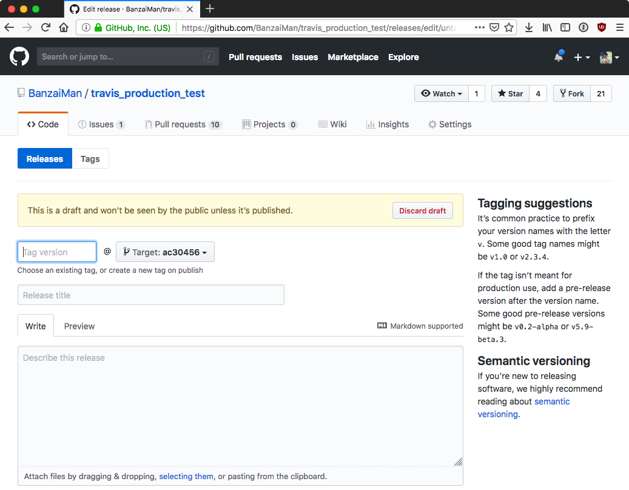The height and width of the screenshot is (490, 629).
Task: Click the repository book icon beside BanzaiMan
Action: coord(21,93)
